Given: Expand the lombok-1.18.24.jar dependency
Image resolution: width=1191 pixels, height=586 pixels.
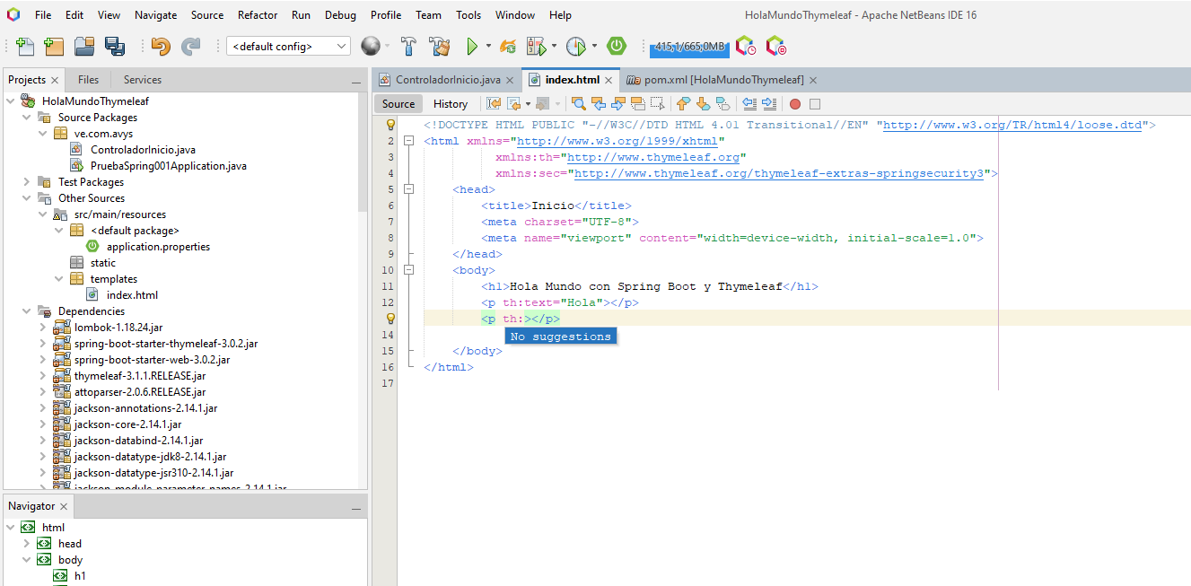Looking at the screenshot, I should click(43, 328).
